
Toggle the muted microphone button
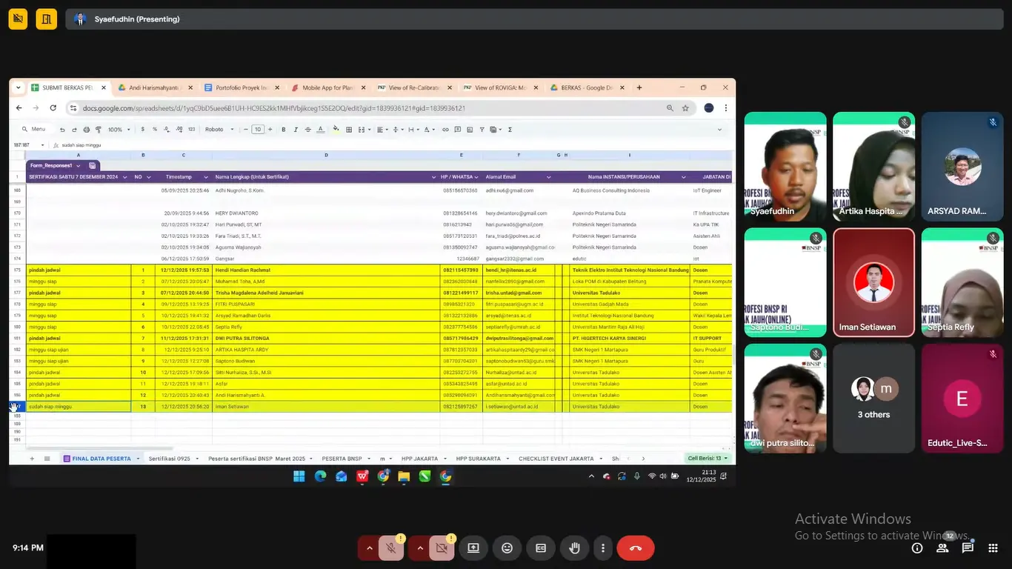(x=390, y=548)
